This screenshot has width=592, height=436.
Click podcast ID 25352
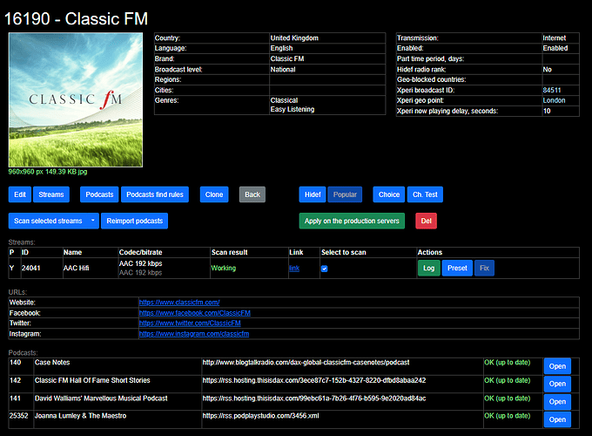click(19, 416)
